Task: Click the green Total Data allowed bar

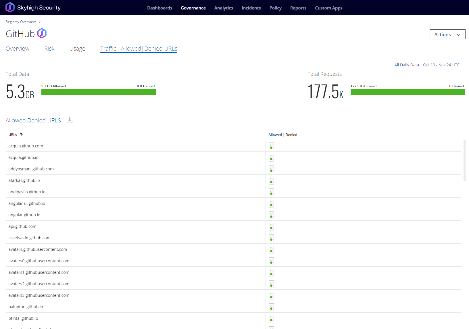Action: point(99,92)
